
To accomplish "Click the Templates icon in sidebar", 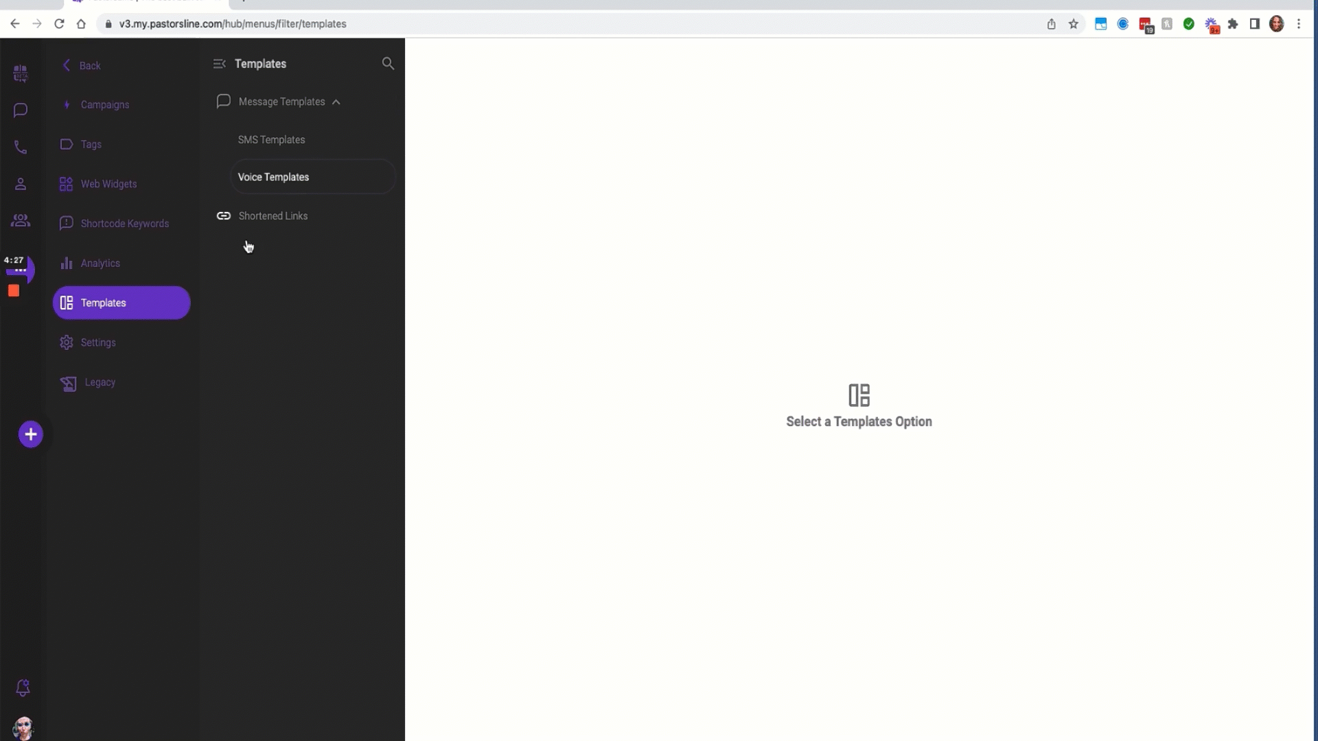I will [66, 302].
